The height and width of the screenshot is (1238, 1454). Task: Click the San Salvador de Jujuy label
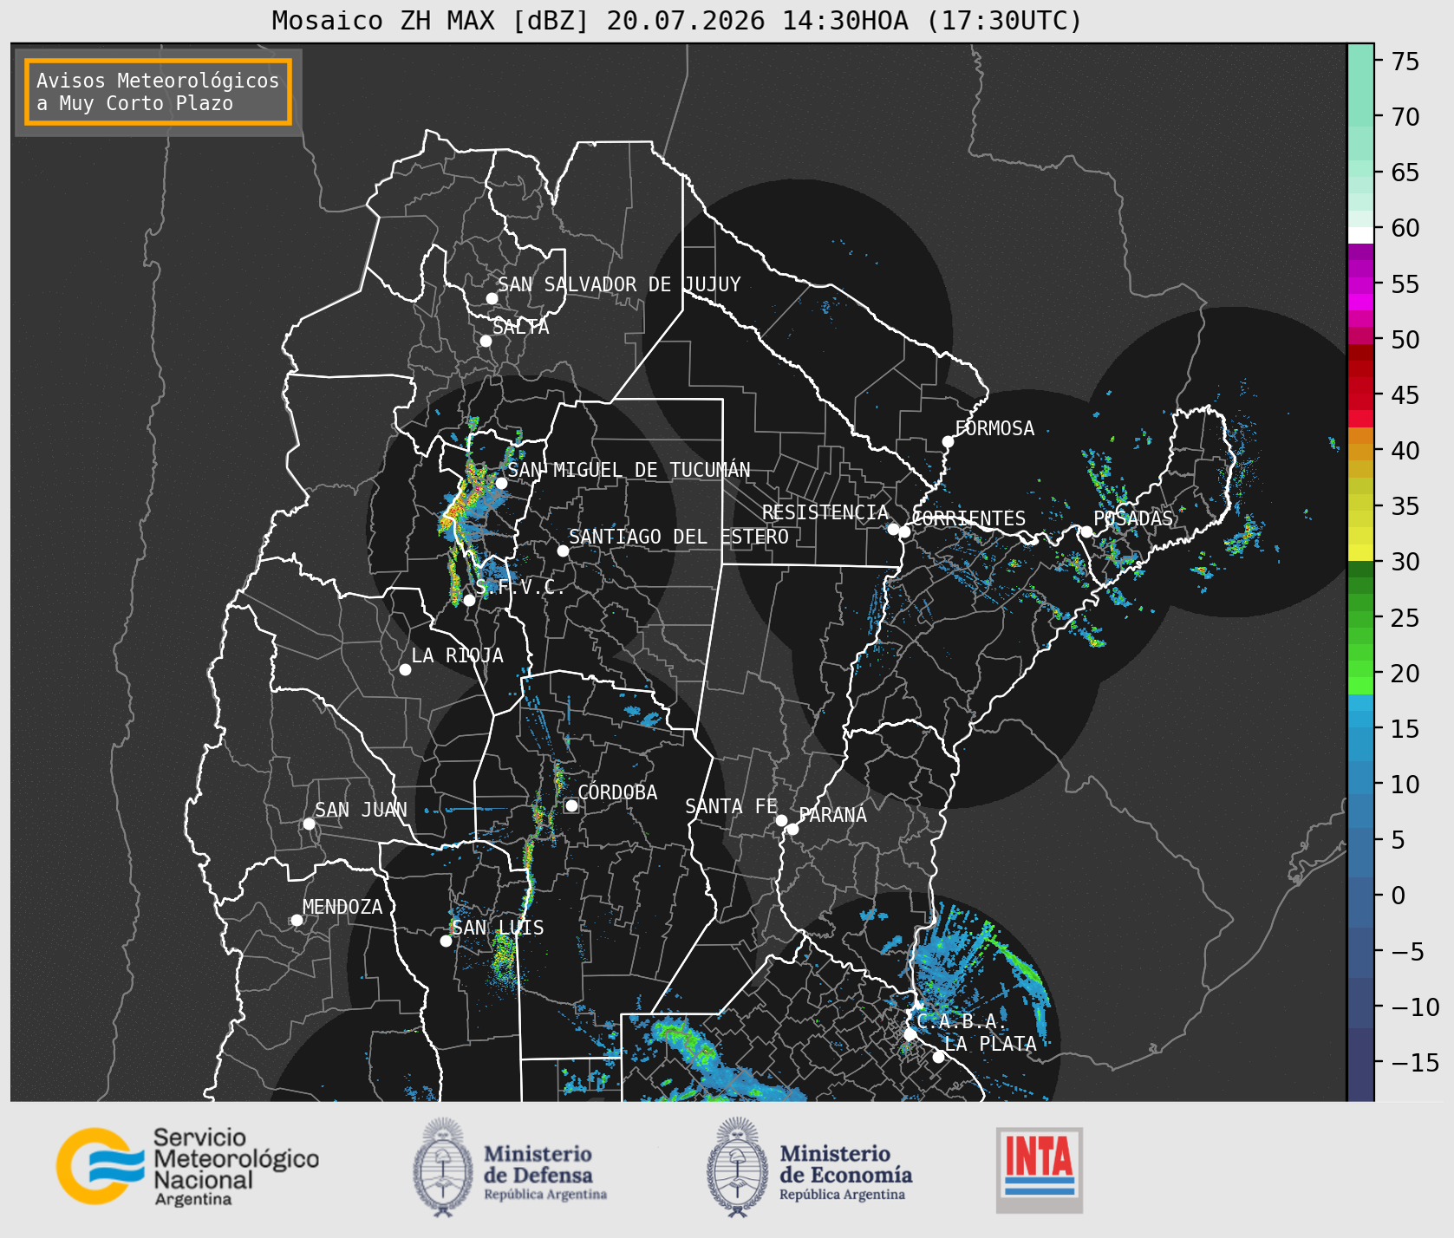619,284
